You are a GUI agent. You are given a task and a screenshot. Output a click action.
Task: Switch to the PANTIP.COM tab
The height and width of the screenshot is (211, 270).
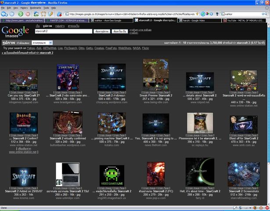[x=67, y=21]
